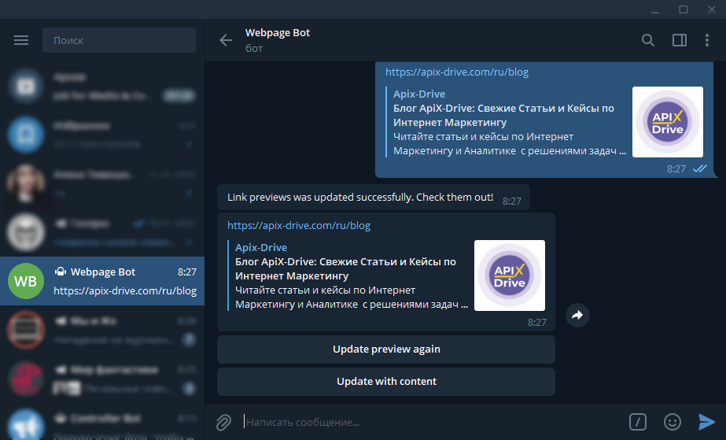Open bot commands slash icon
The height and width of the screenshot is (440, 726).
[x=638, y=422]
